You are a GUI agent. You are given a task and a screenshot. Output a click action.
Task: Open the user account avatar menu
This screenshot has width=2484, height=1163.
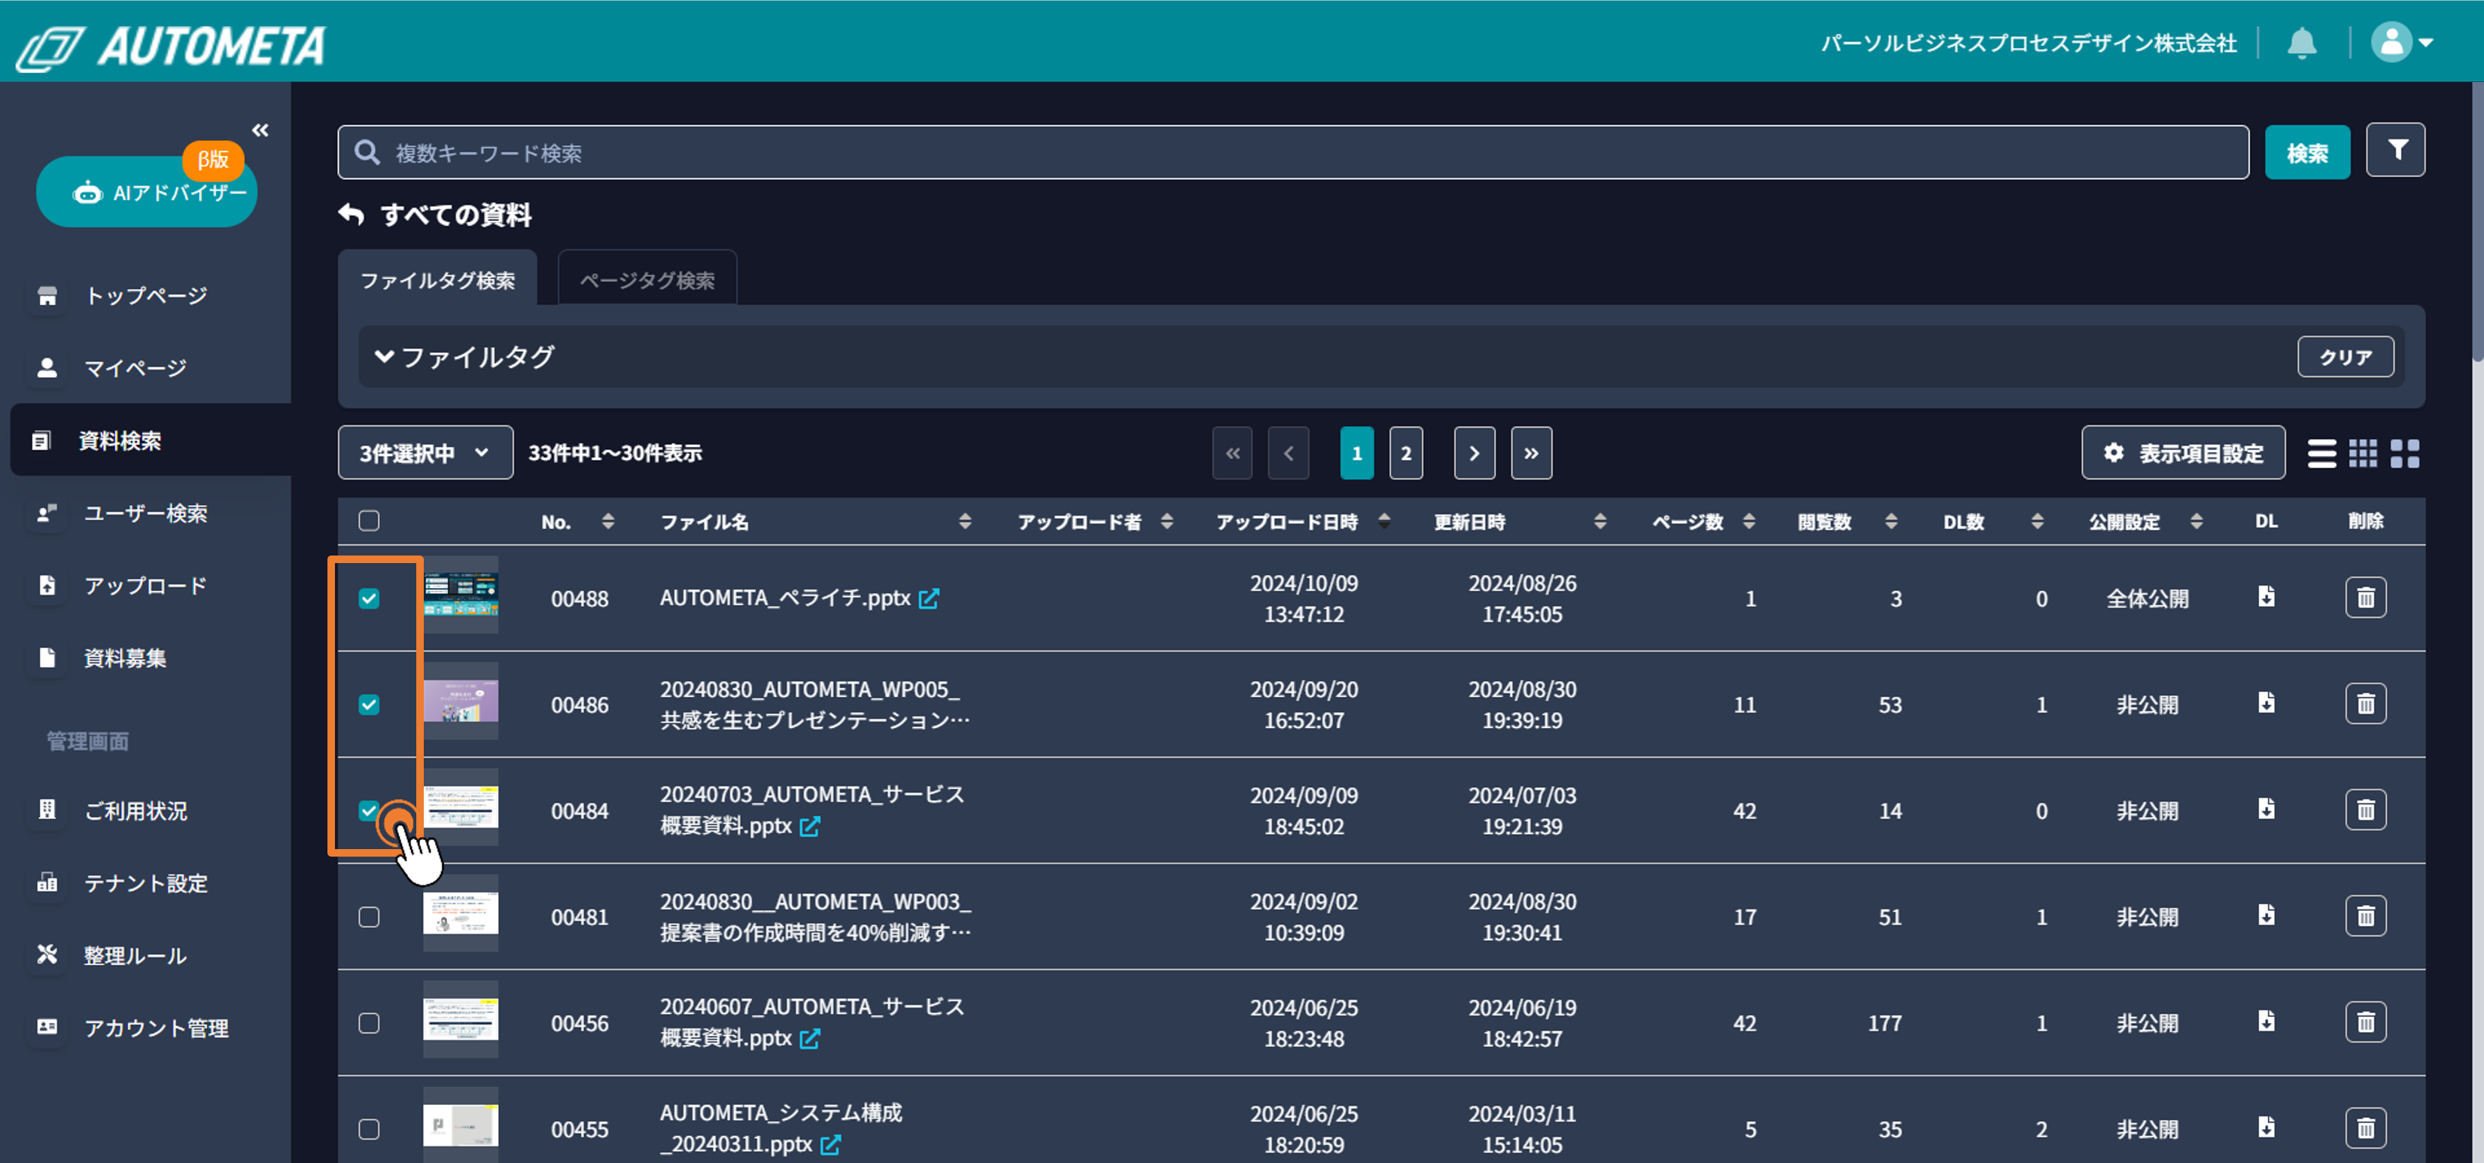[2401, 42]
